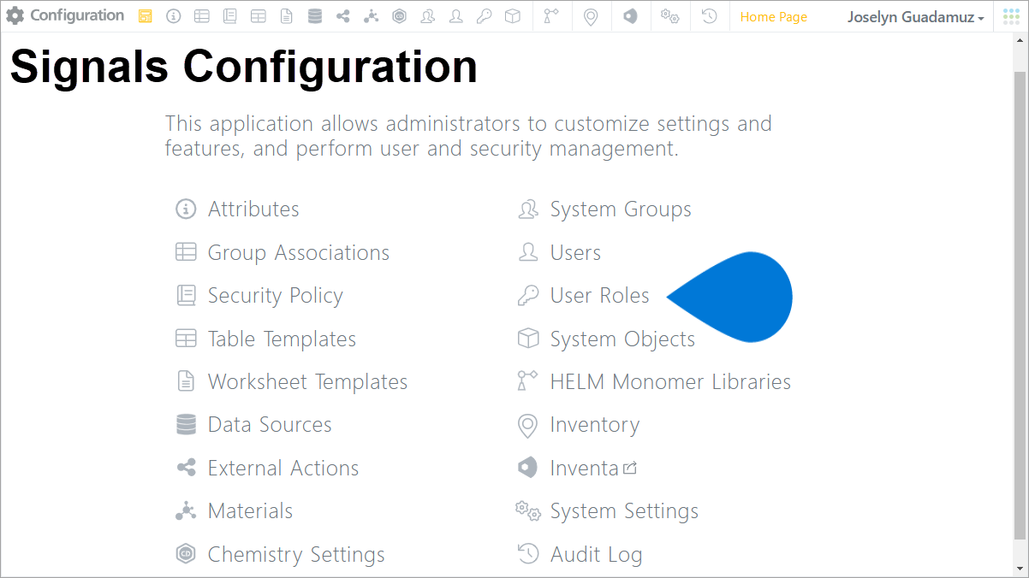Open the Data Sources link

(270, 425)
